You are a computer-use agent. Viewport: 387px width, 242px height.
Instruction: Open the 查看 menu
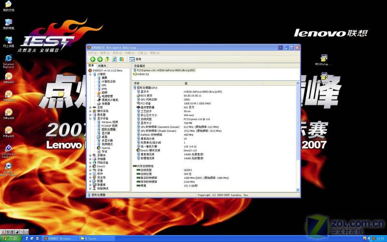[104, 53]
